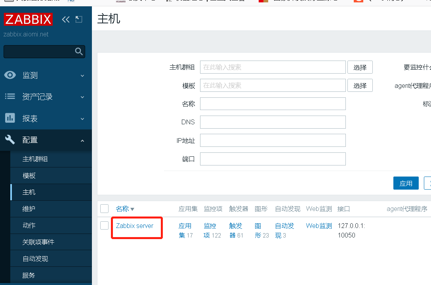This screenshot has height=285, width=431.
Task: Open 自动发现 in the sidebar
Action: pos(51,258)
